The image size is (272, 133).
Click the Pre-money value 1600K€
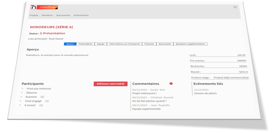point(242,61)
